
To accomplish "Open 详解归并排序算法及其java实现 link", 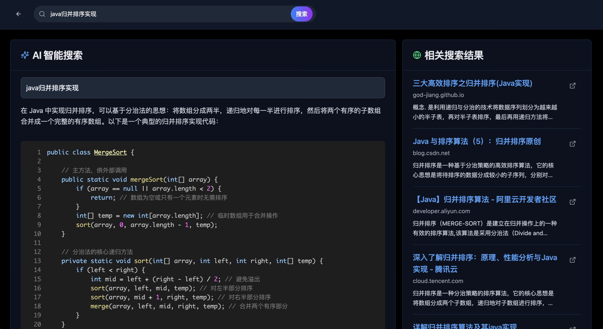I will [x=464, y=326].
